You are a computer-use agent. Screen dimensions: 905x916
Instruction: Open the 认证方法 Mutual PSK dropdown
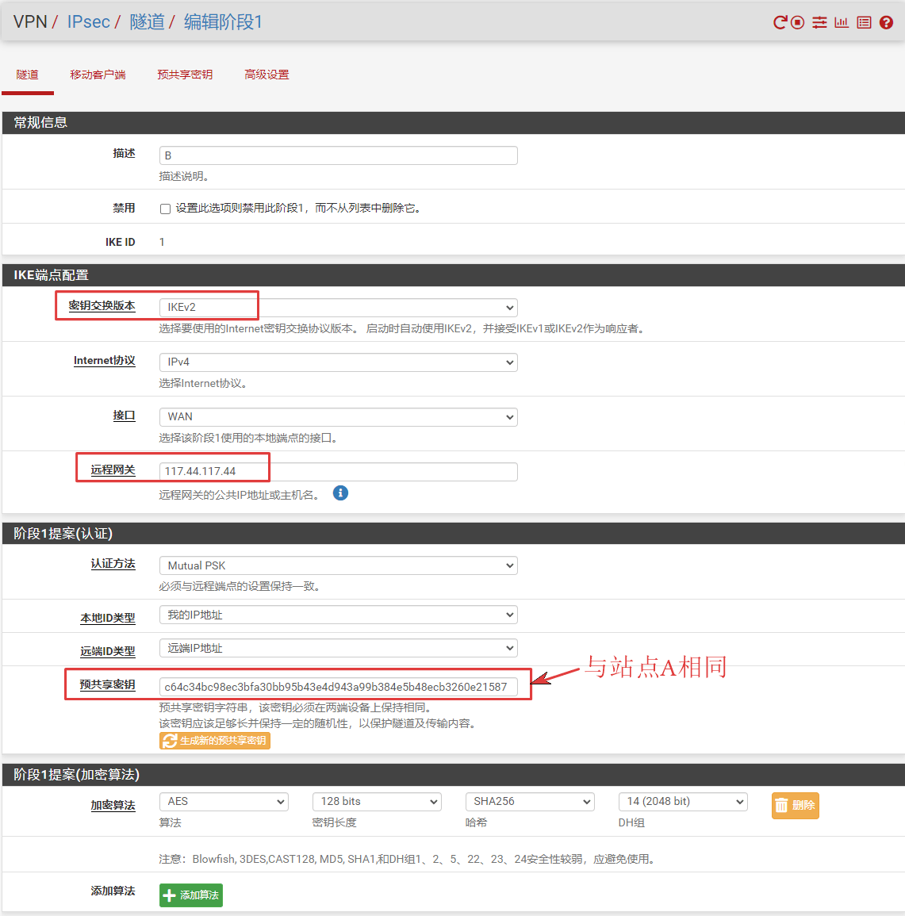tap(338, 565)
